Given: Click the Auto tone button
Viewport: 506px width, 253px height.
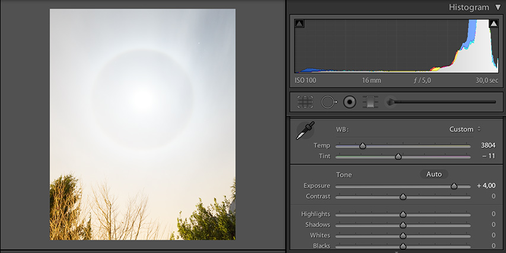Looking at the screenshot, I should (x=434, y=174).
